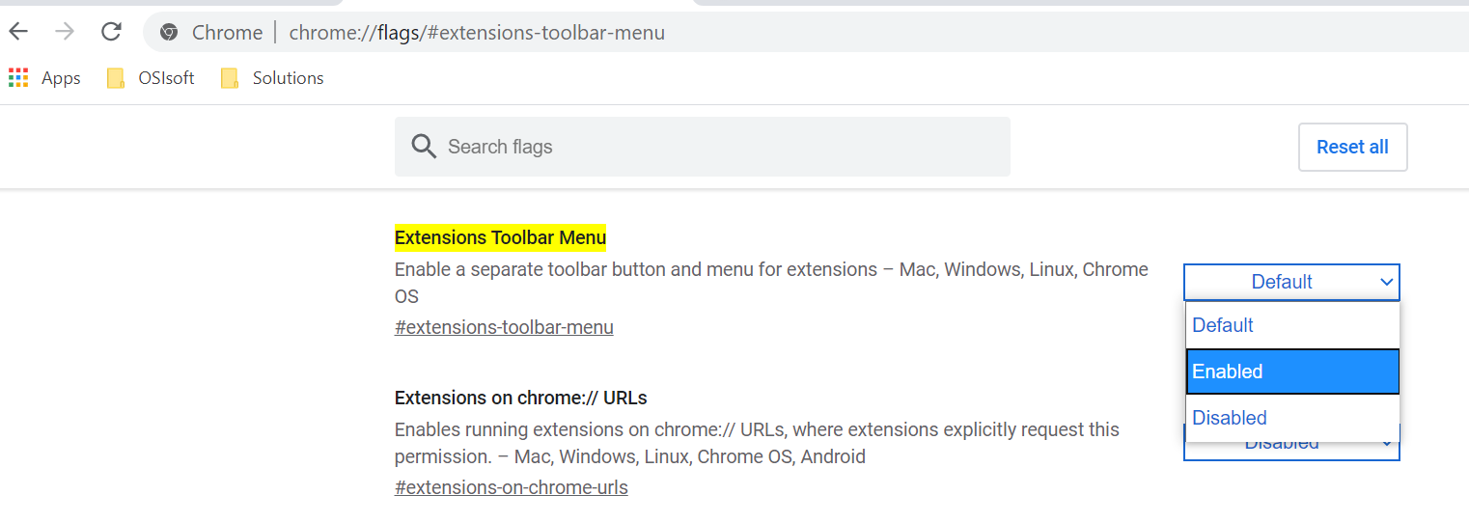
Task: Reload the page with the refresh icon
Action: pyautogui.click(x=111, y=32)
